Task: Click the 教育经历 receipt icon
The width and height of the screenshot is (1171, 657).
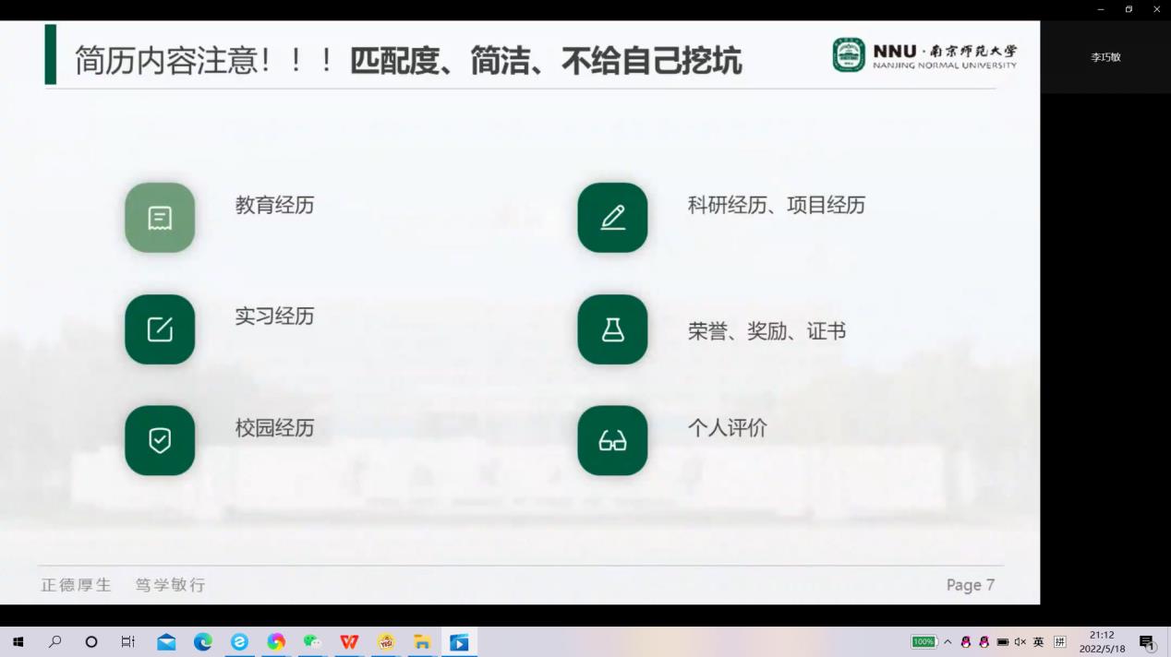Action: 160,218
